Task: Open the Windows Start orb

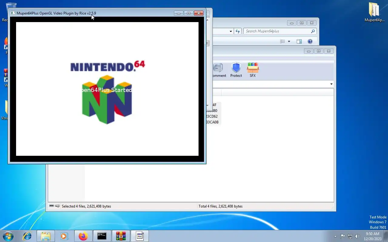Action: pyautogui.click(x=8, y=236)
